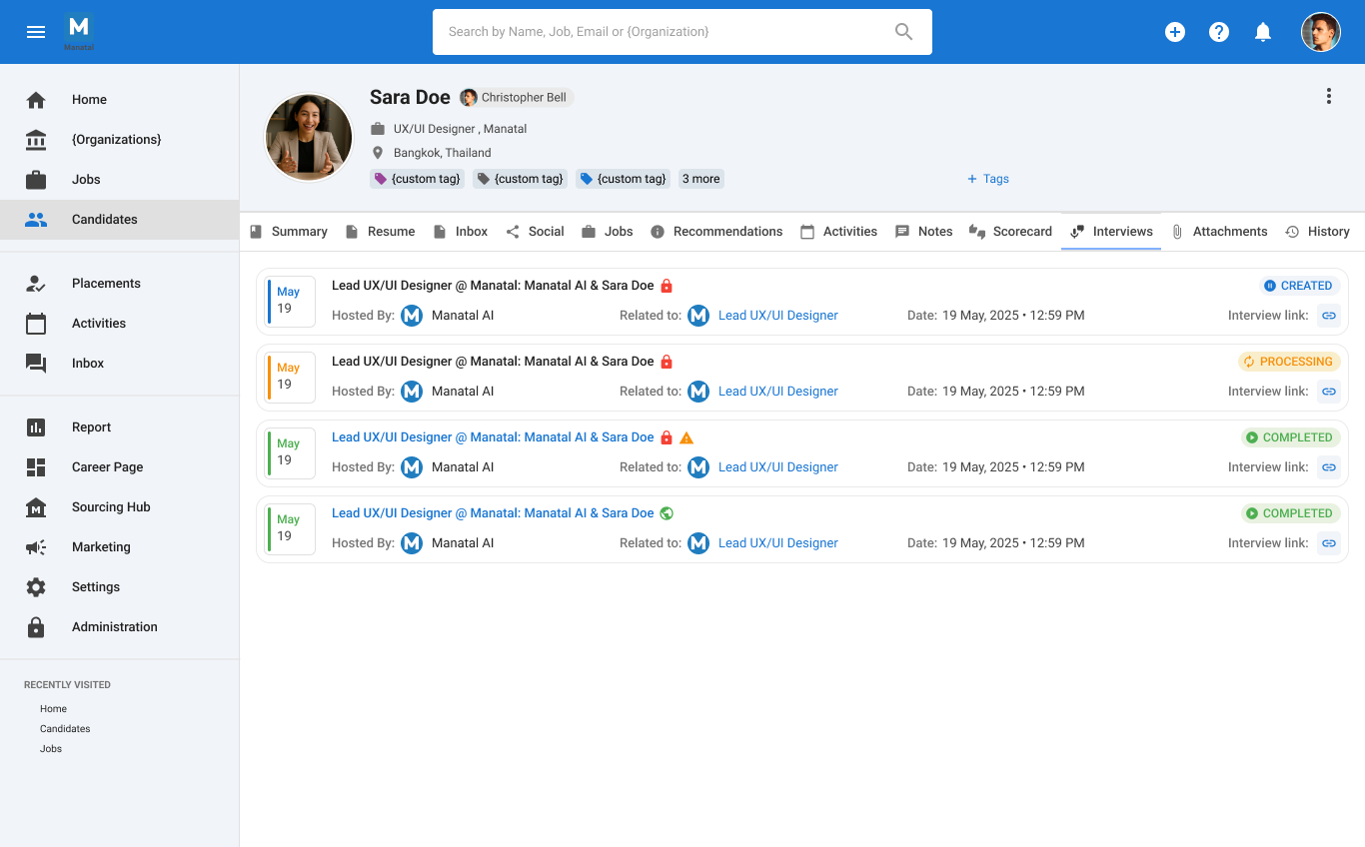Switch to the Recommendations tab
Image resolution: width=1365 pixels, height=847 pixels.
tap(716, 232)
